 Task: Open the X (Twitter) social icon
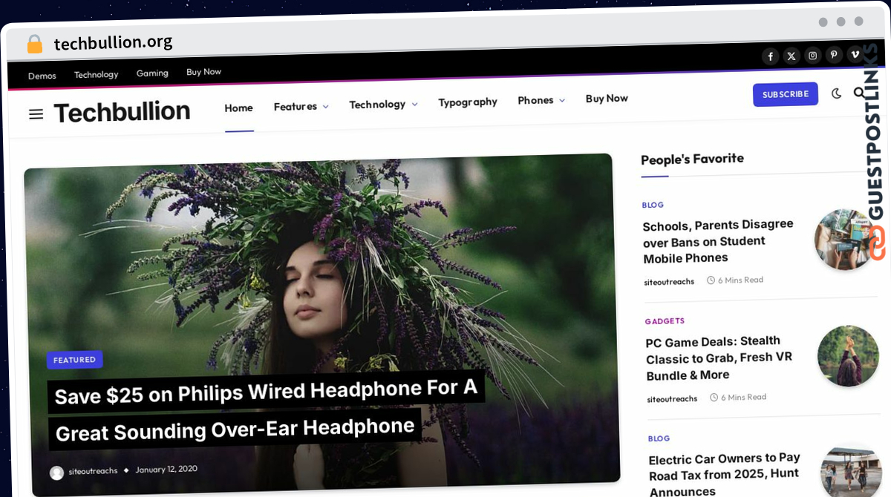(792, 56)
